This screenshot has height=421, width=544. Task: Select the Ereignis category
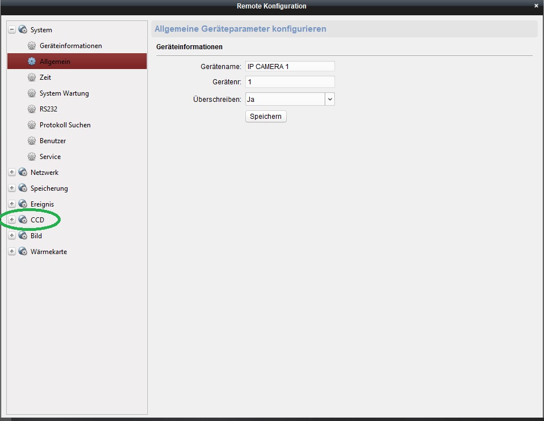click(x=42, y=204)
